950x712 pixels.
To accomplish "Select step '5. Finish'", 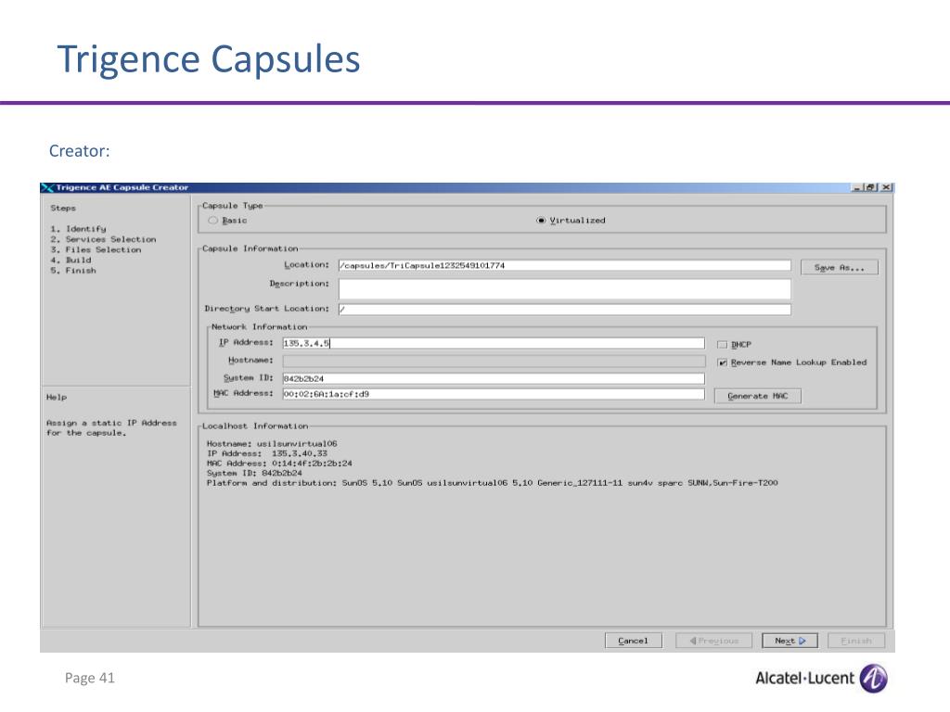I will pos(73,271).
